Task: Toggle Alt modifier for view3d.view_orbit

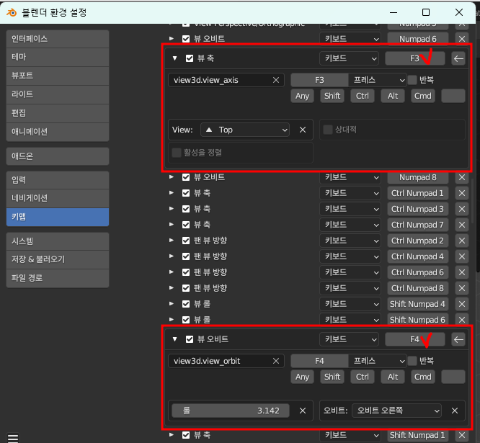Action: point(393,377)
